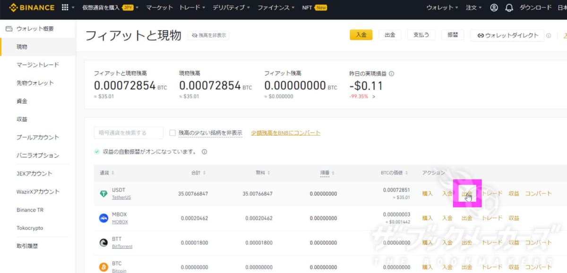
Task: Click info icon beside auto-transfer notice
Action: (x=205, y=152)
